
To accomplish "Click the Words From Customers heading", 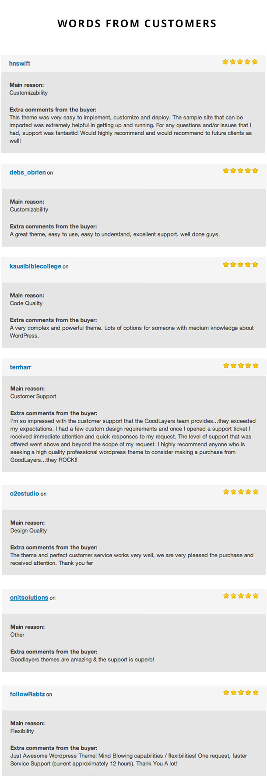I will 137,24.
